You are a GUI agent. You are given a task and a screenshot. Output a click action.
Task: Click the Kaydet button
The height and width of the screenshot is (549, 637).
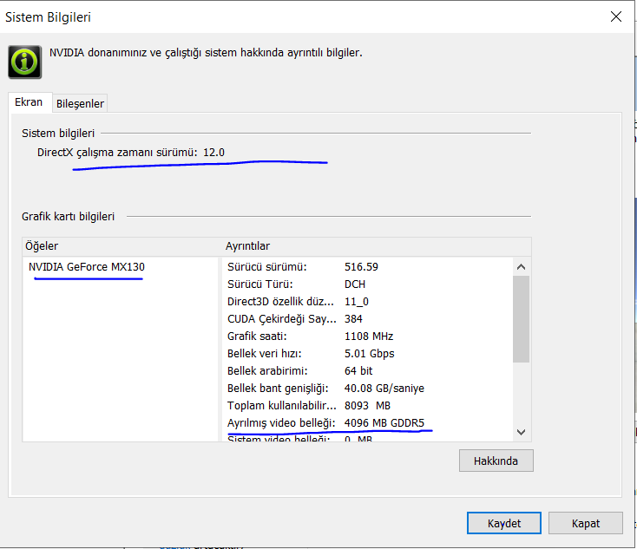pos(503,523)
